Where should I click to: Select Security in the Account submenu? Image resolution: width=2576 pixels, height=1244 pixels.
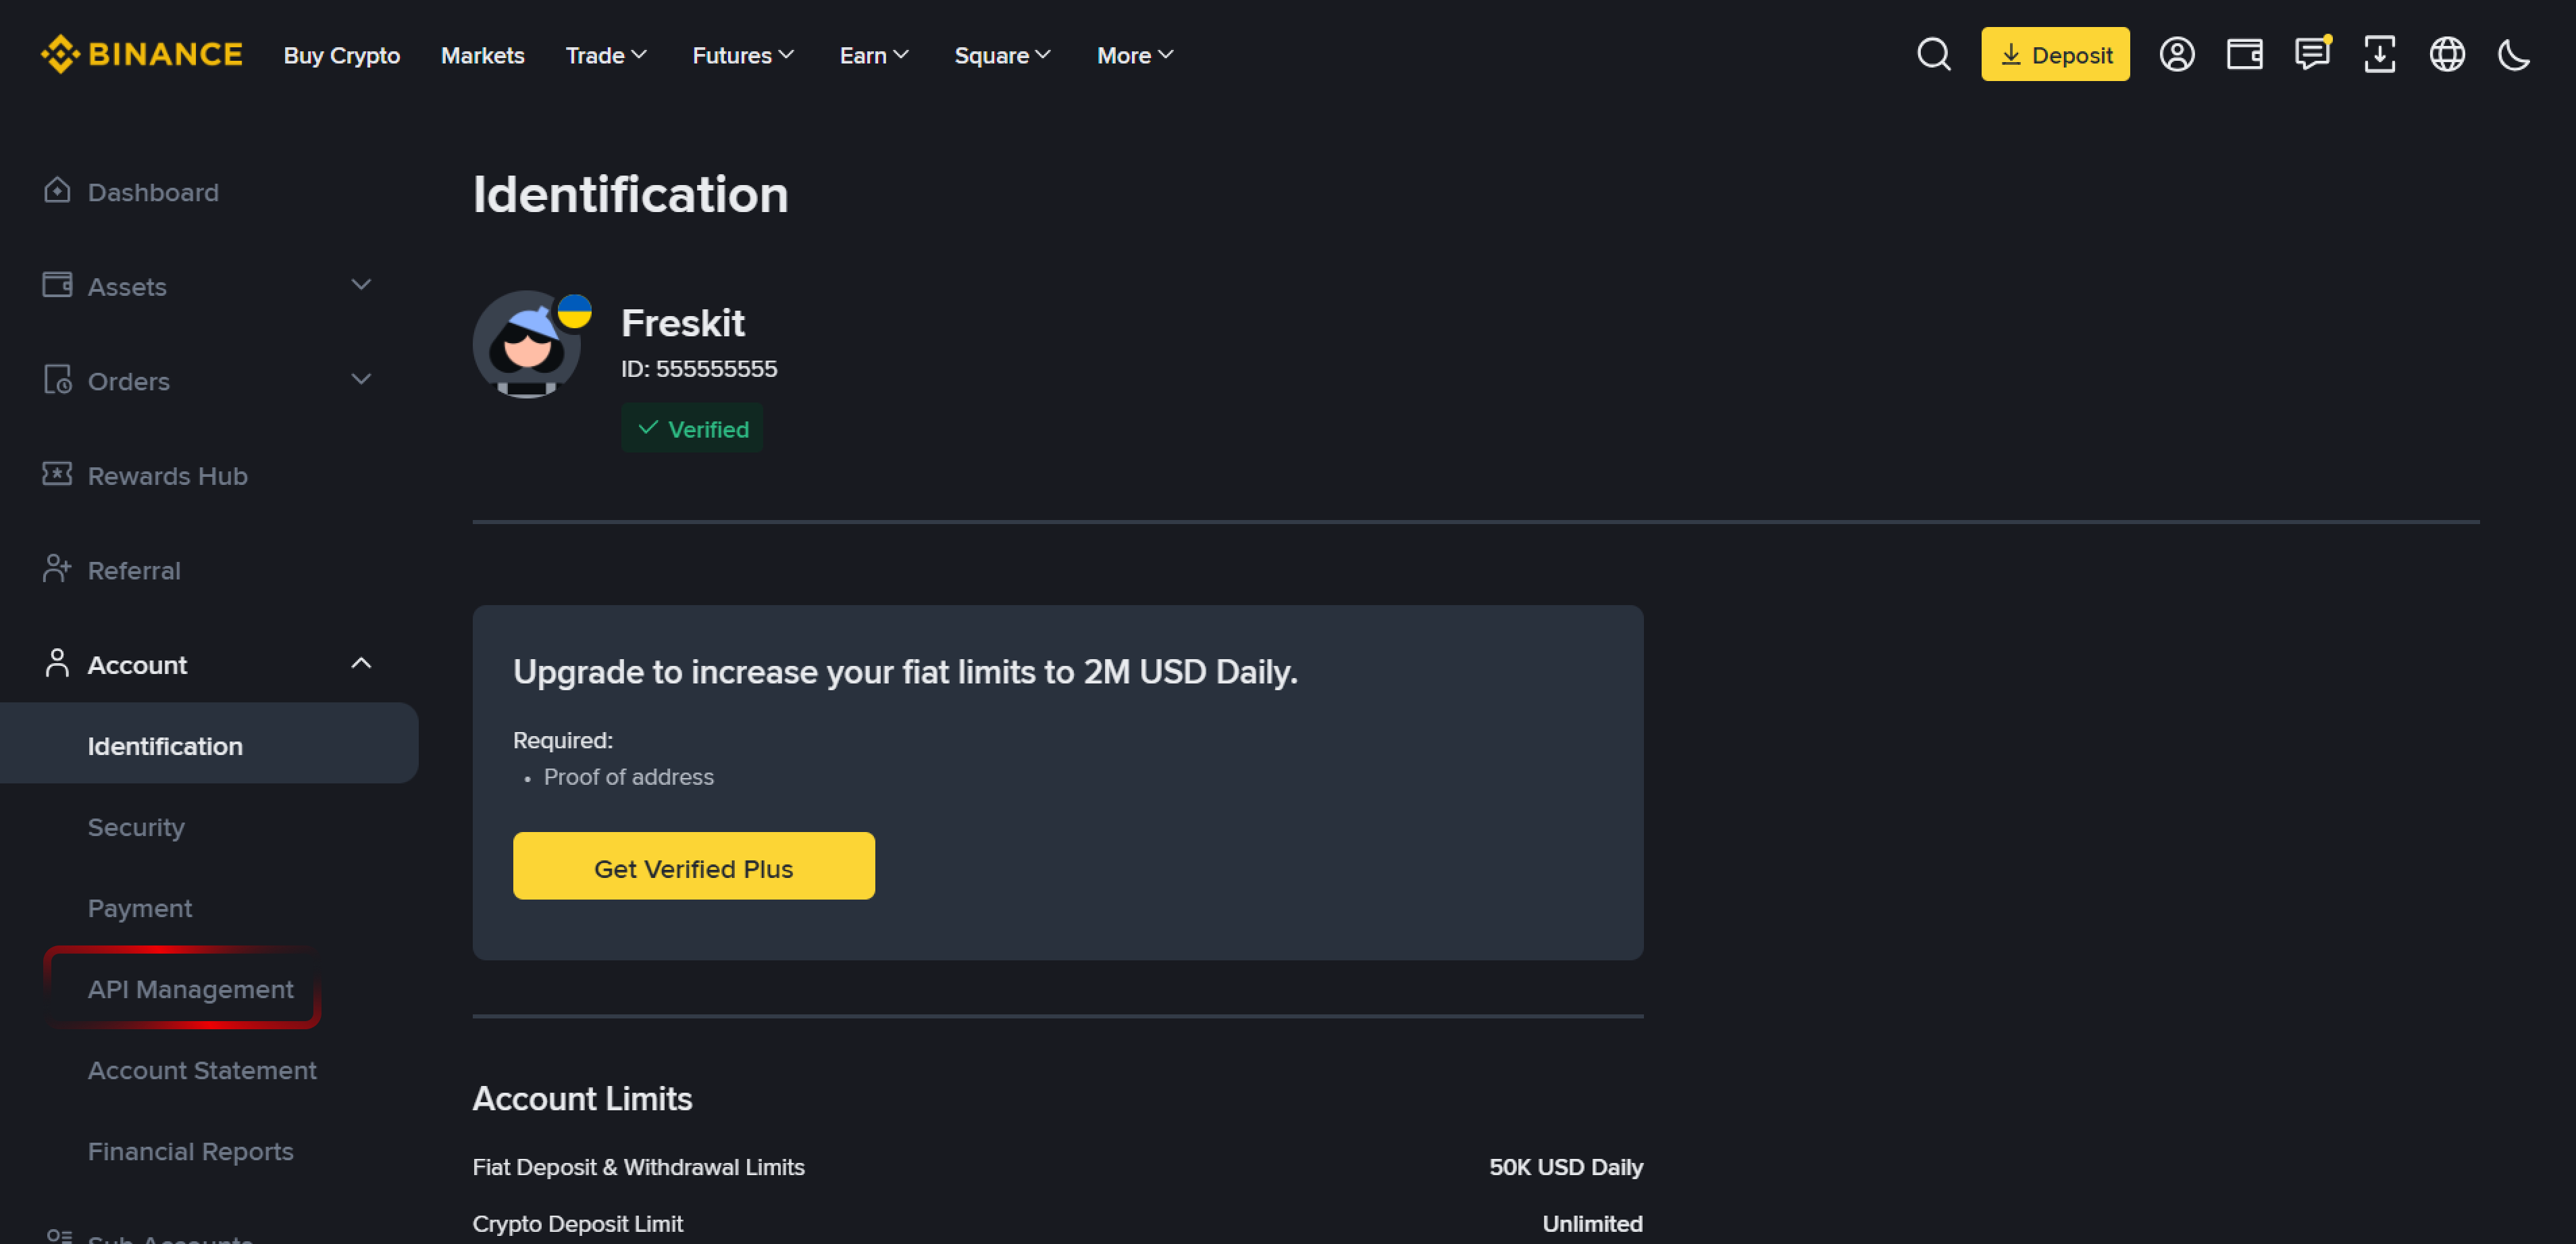click(x=136, y=827)
